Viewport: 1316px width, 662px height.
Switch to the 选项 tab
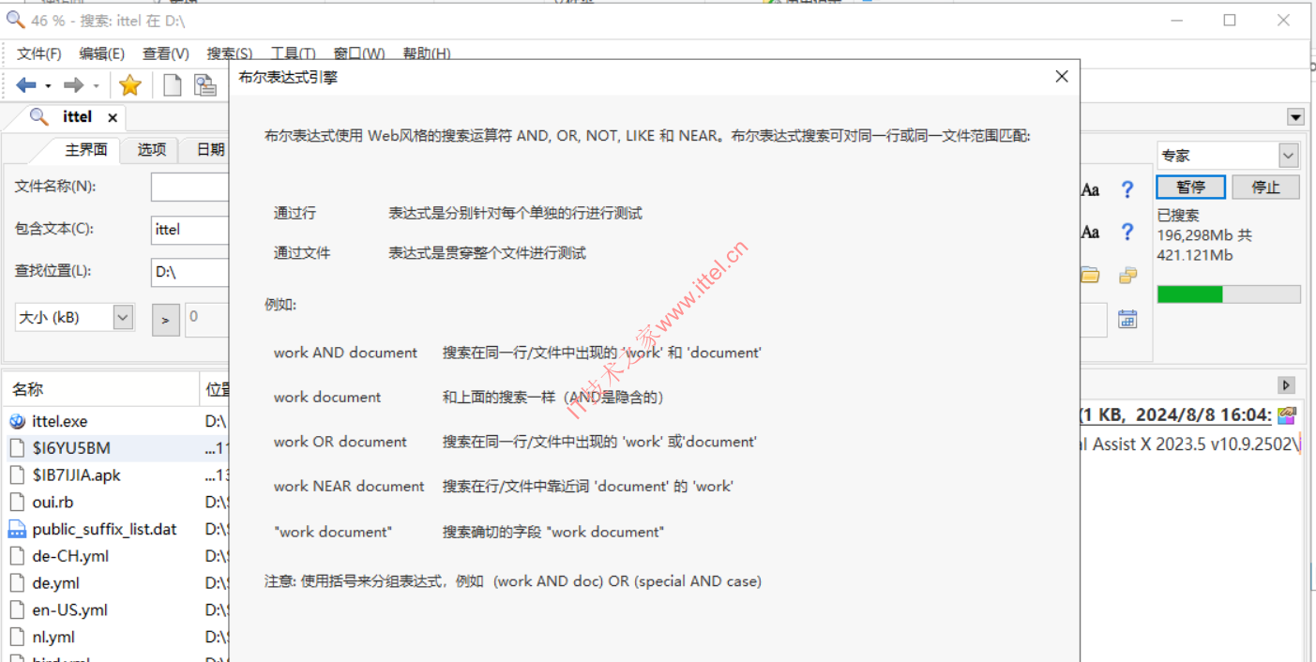152,149
